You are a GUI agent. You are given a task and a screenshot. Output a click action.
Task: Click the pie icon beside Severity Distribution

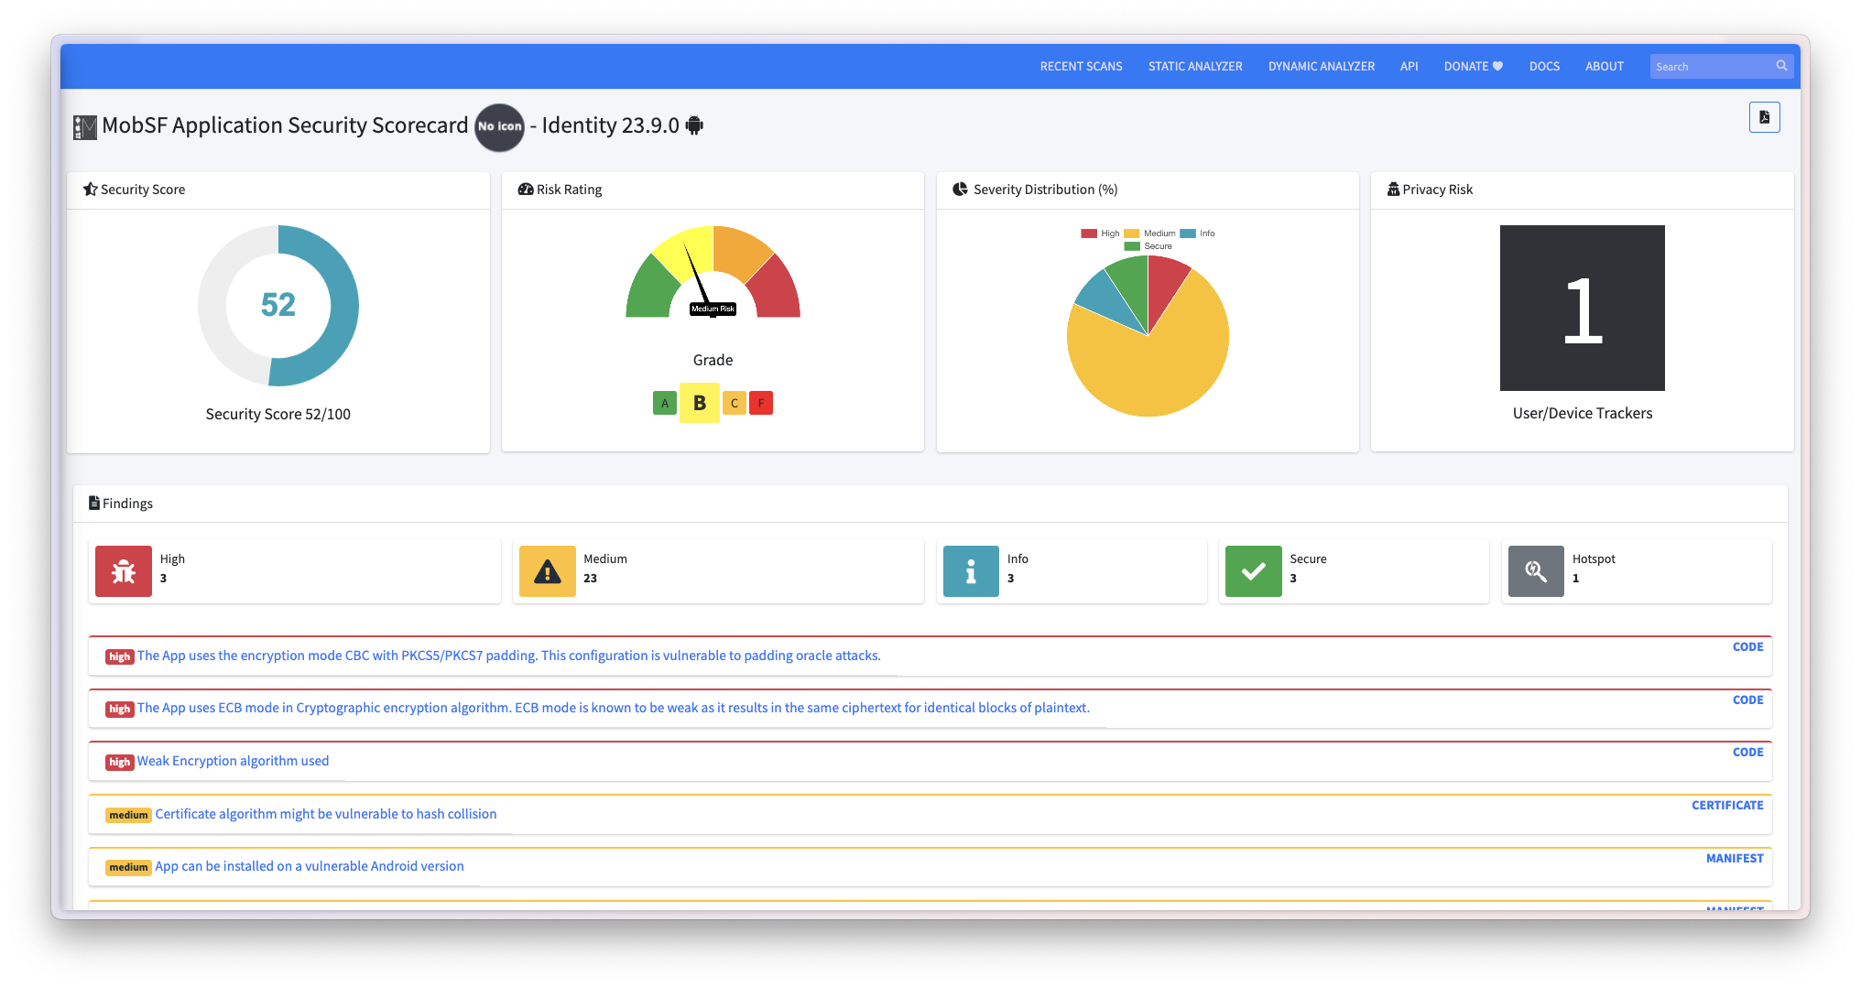coord(960,190)
